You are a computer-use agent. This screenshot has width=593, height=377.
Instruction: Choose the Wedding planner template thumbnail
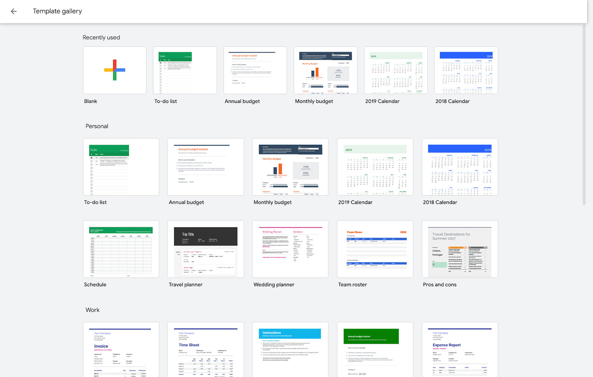290,249
